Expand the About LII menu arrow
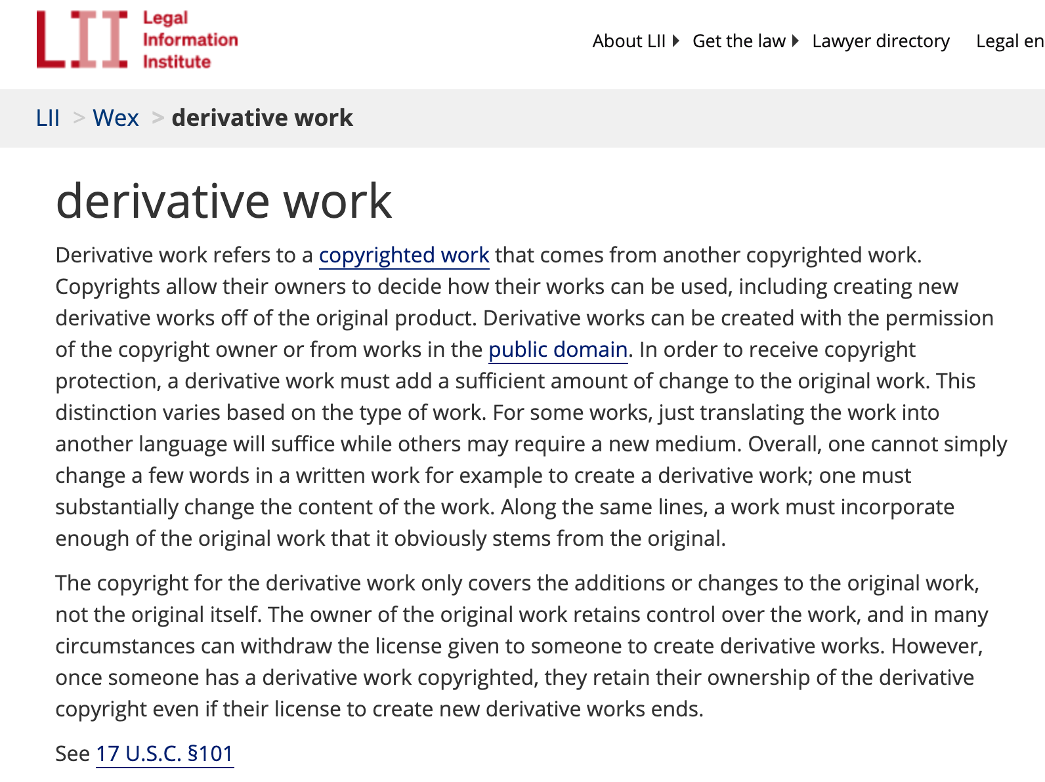 tap(676, 41)
